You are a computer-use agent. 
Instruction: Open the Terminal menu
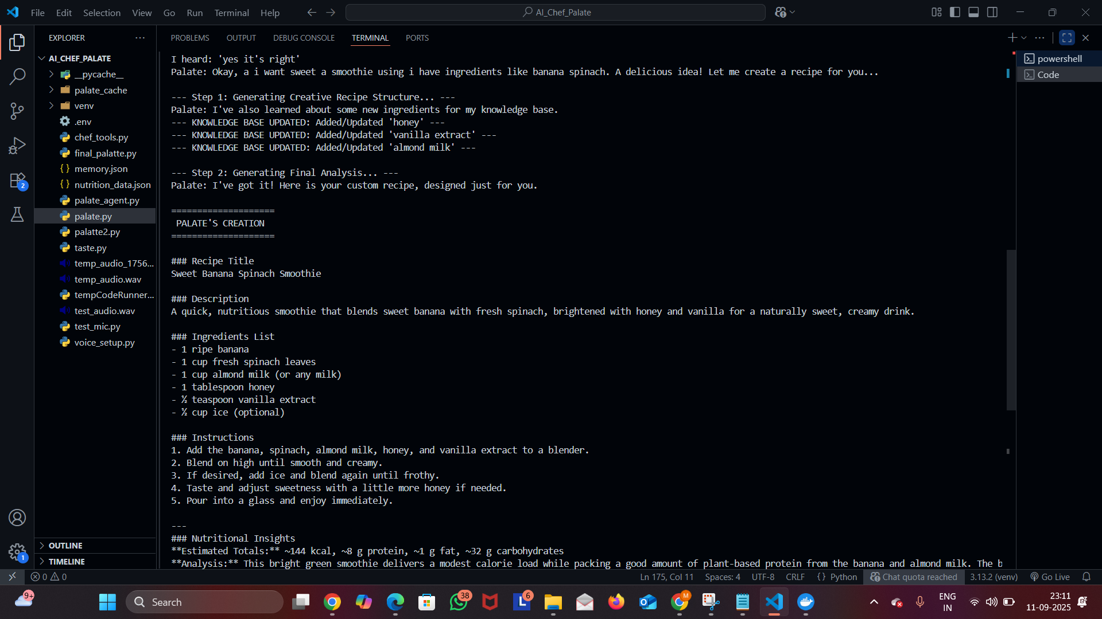231,13
